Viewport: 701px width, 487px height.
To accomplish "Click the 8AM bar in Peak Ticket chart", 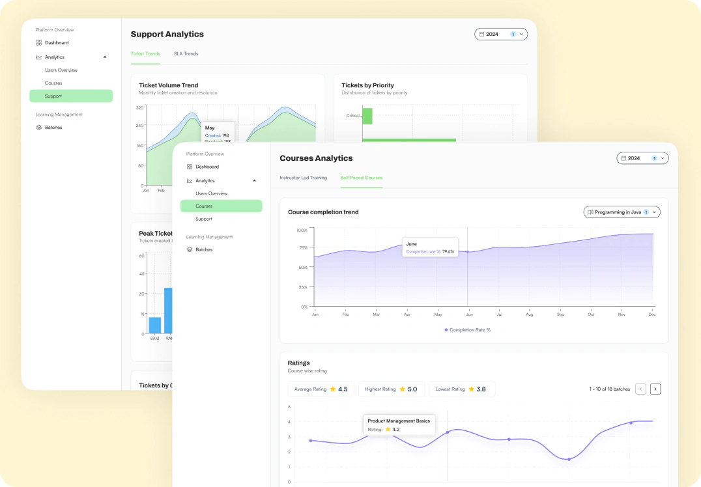I will click(154, 326).
